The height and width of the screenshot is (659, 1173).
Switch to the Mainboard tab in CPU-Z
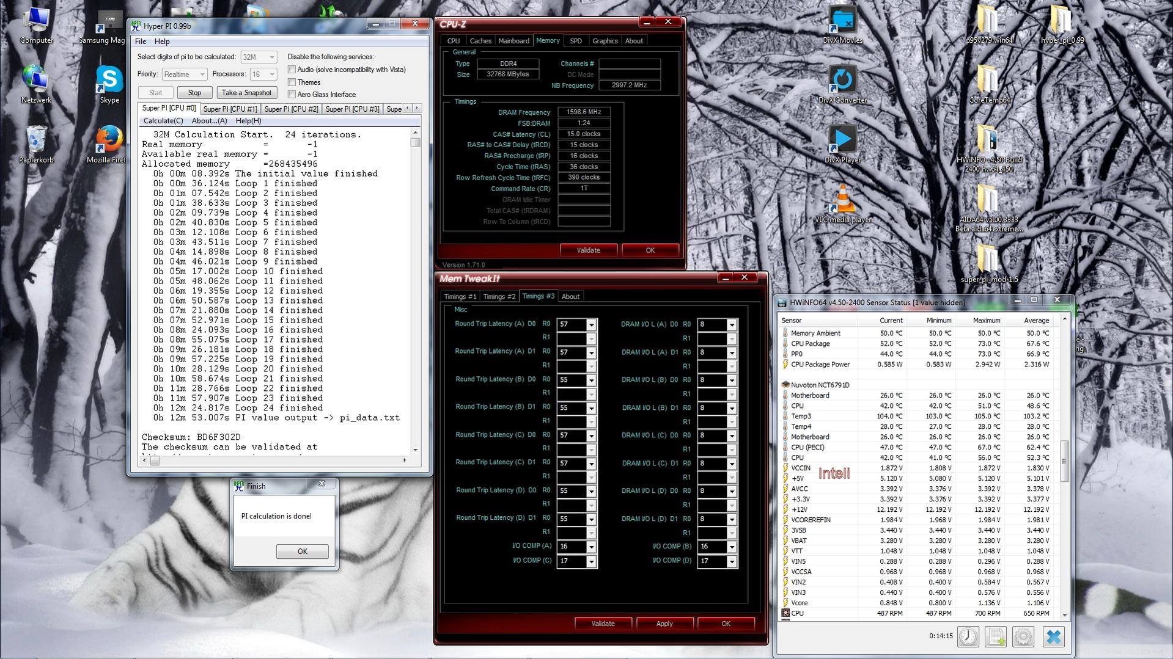[x=513, y=41]
